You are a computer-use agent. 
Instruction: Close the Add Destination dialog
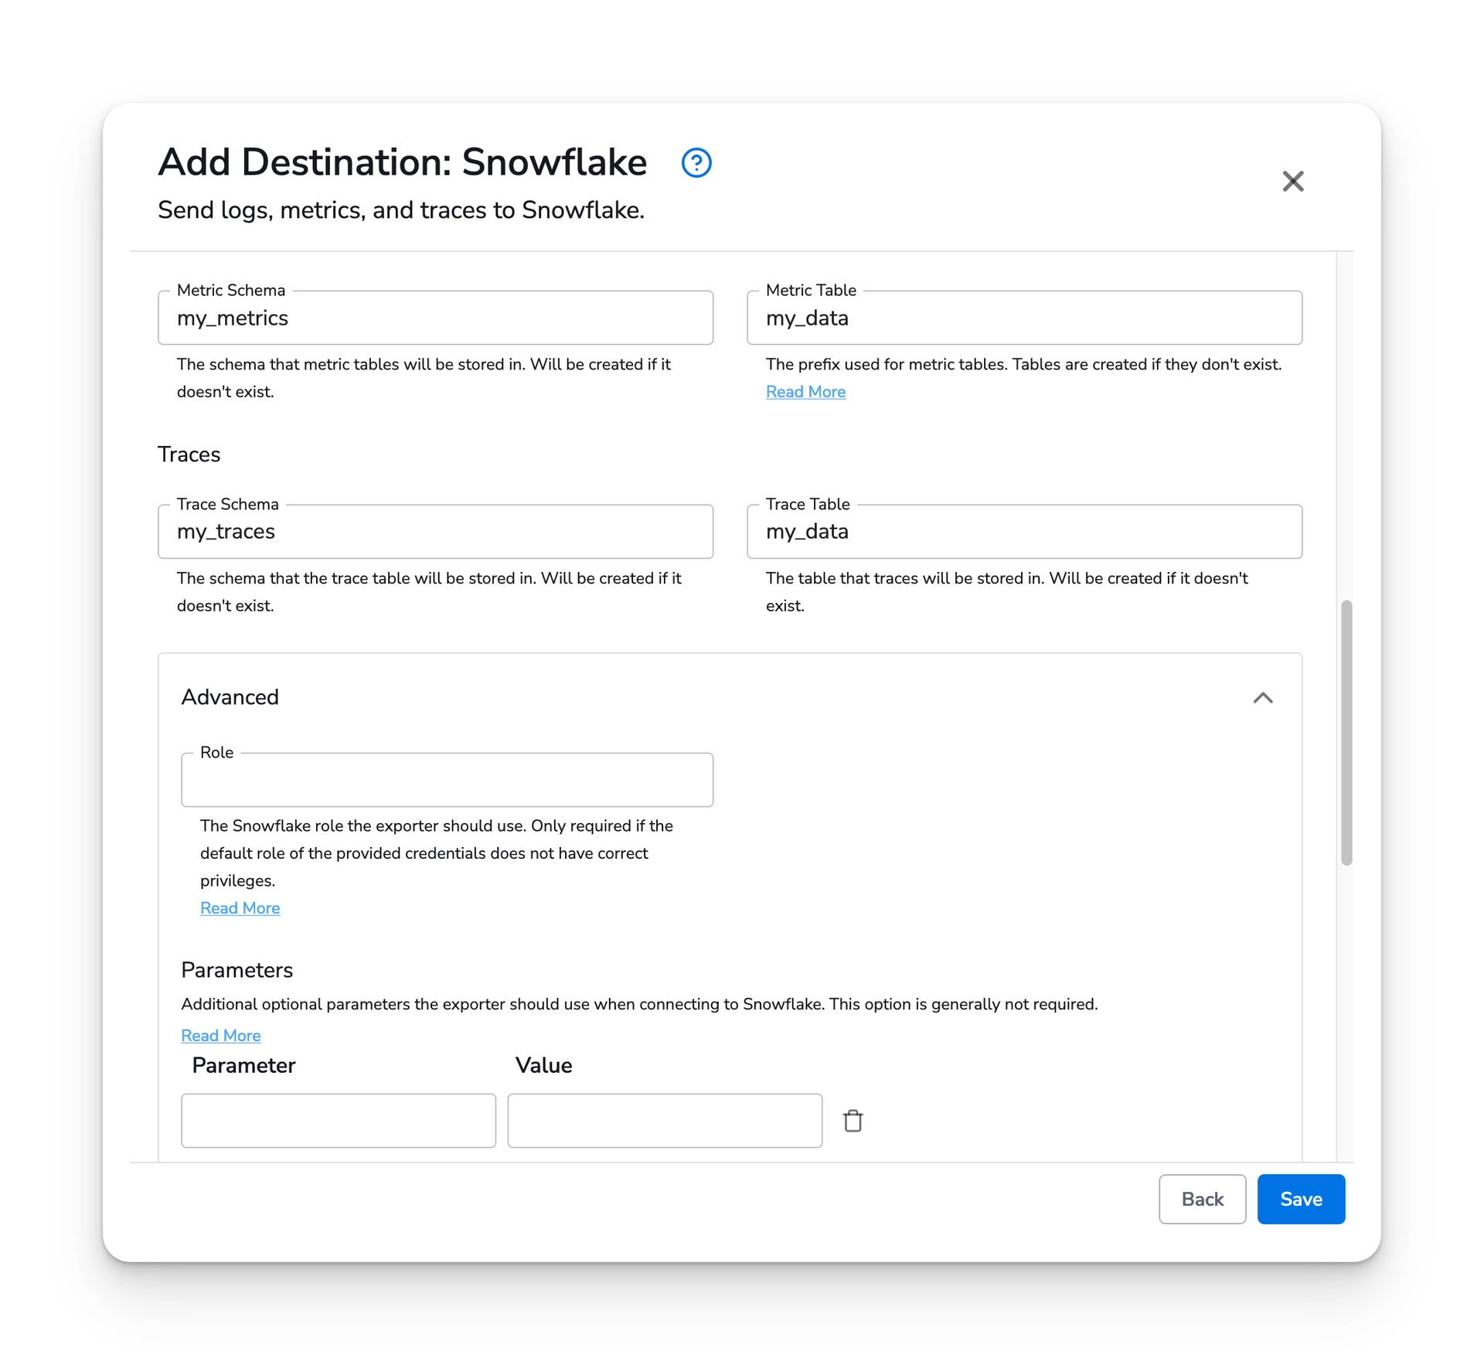(x=1293, y=181)
